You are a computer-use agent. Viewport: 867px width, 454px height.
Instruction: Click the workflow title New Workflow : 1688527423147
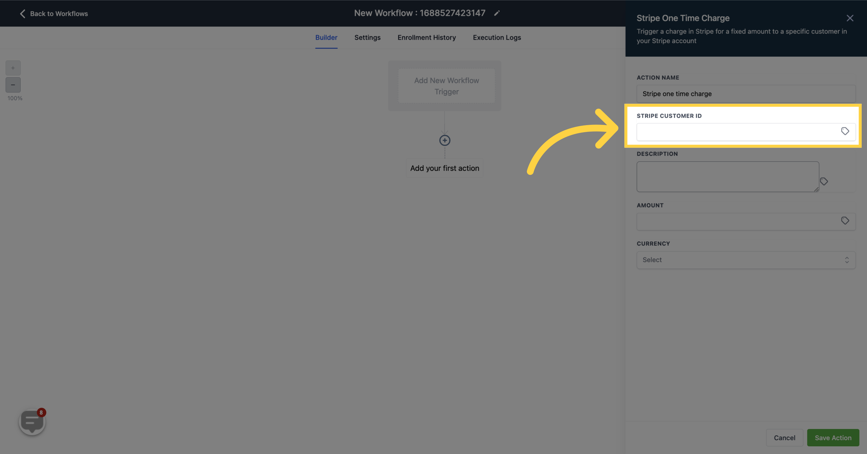[419, 13]
